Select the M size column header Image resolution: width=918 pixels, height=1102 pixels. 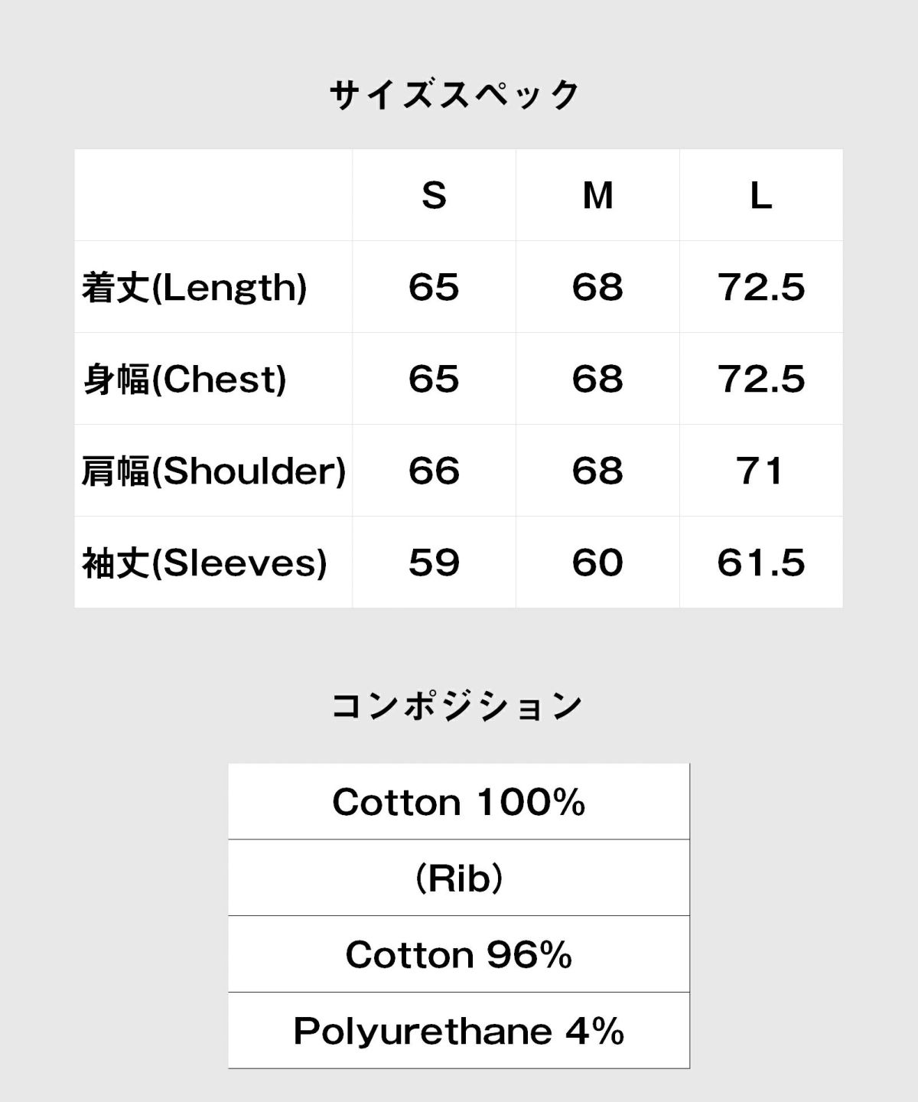point(597,195)
